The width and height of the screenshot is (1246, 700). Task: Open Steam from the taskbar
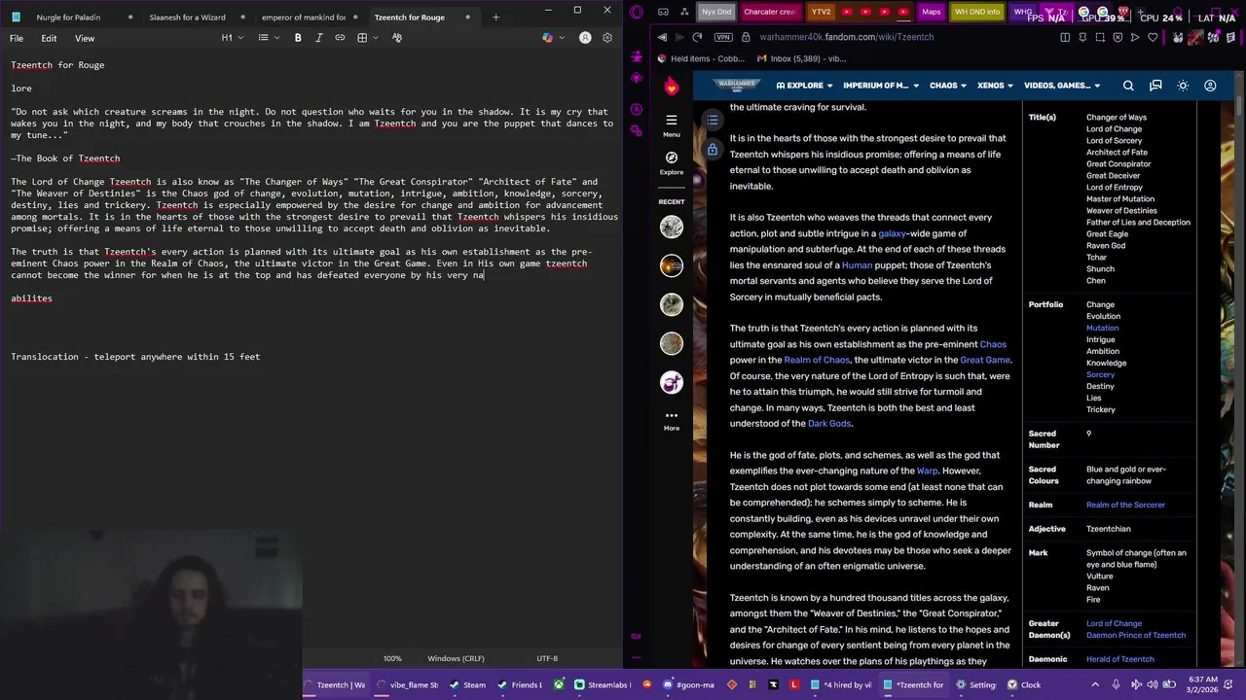pyautogui.click(x=466, y=684)
